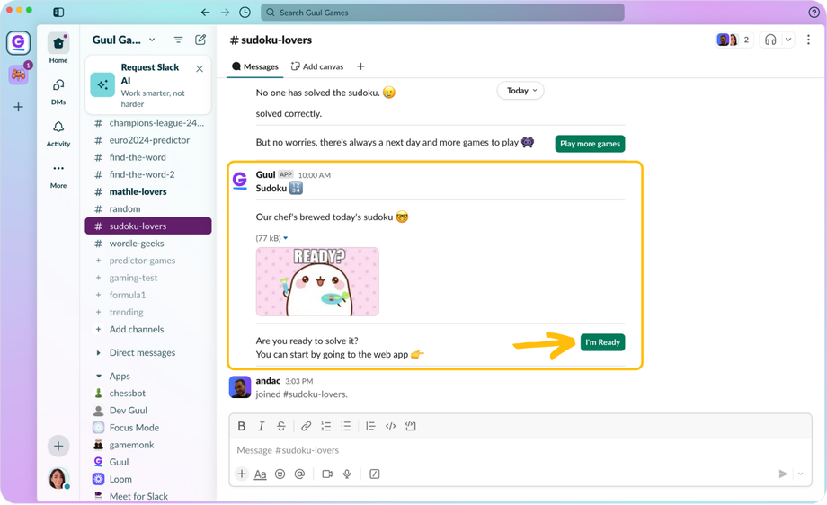Compose a new message icon
This screenshot has height=505, width=827.
200,40
